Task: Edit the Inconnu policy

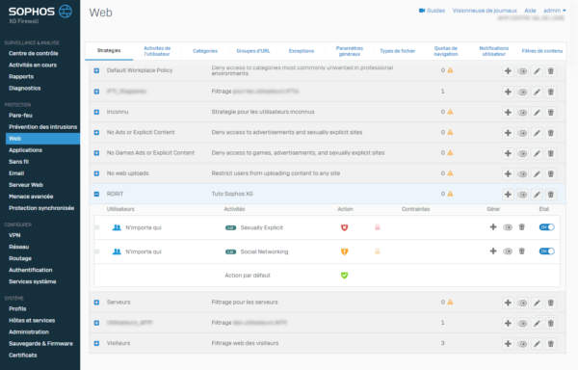Action: [x=537, y=113]
